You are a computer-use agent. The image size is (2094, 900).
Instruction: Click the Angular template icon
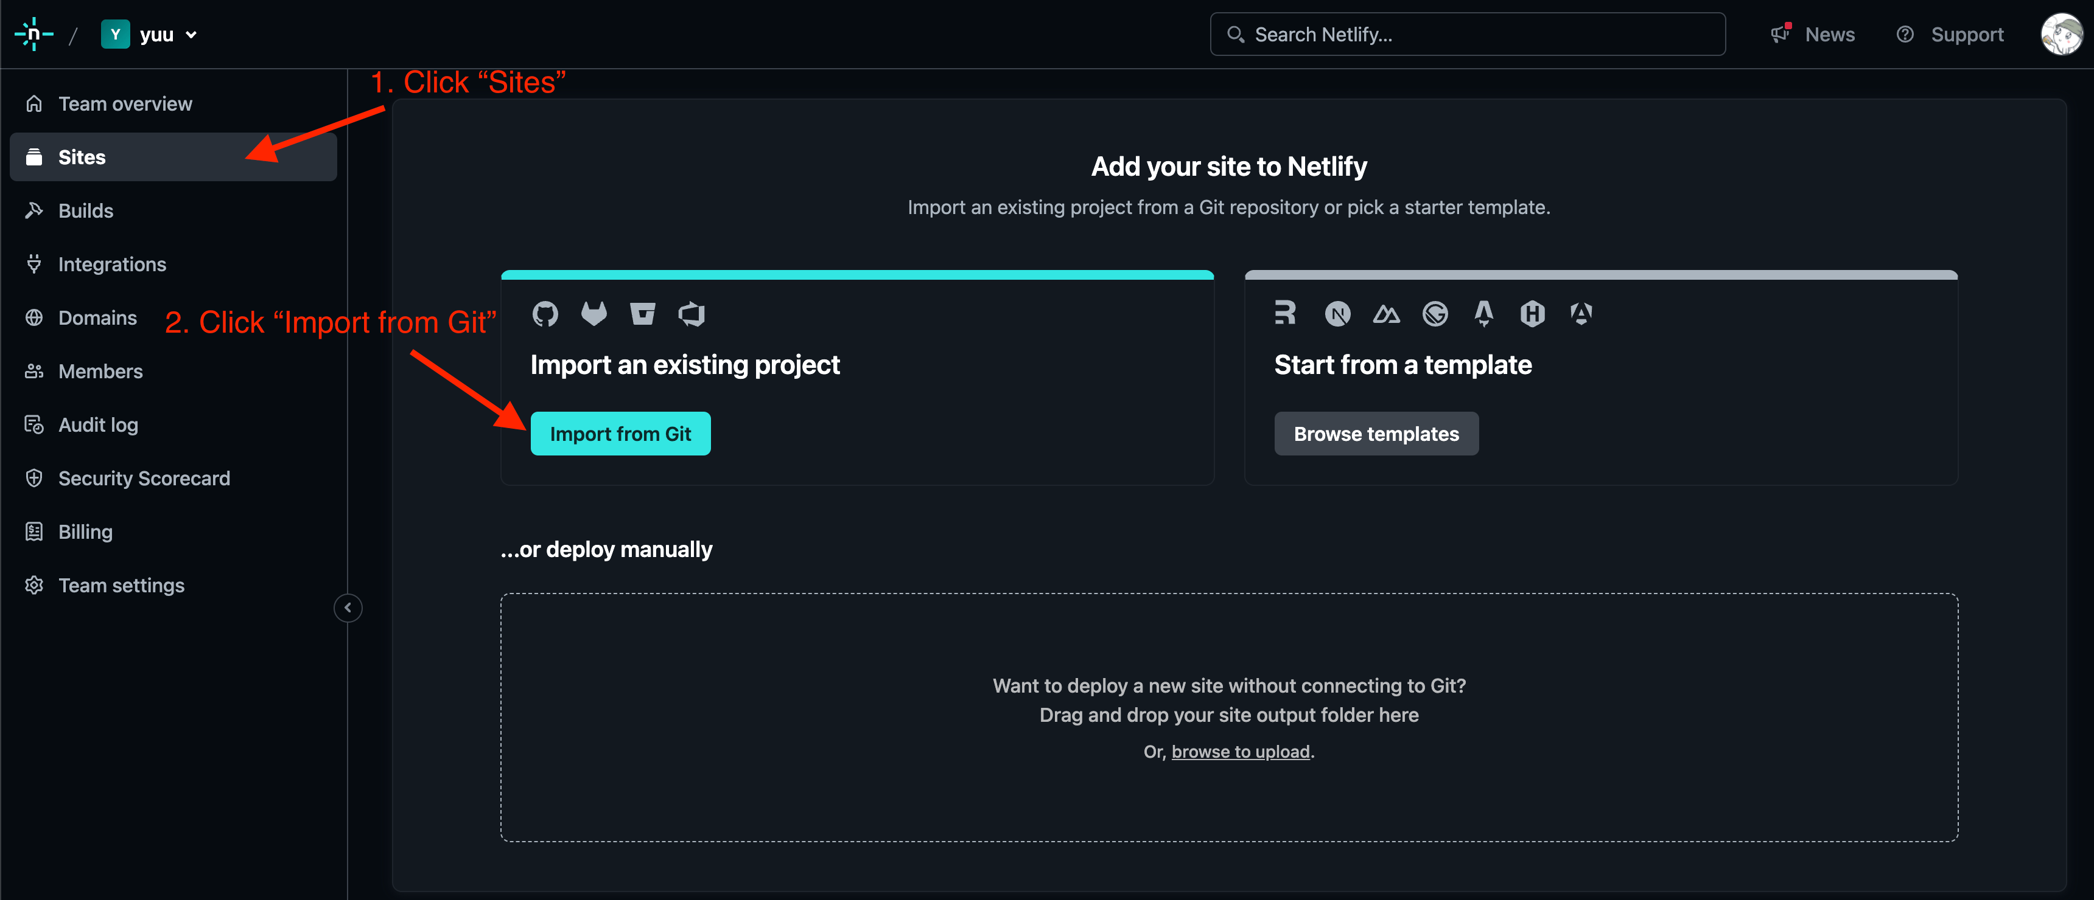(x=1581, y=314)
